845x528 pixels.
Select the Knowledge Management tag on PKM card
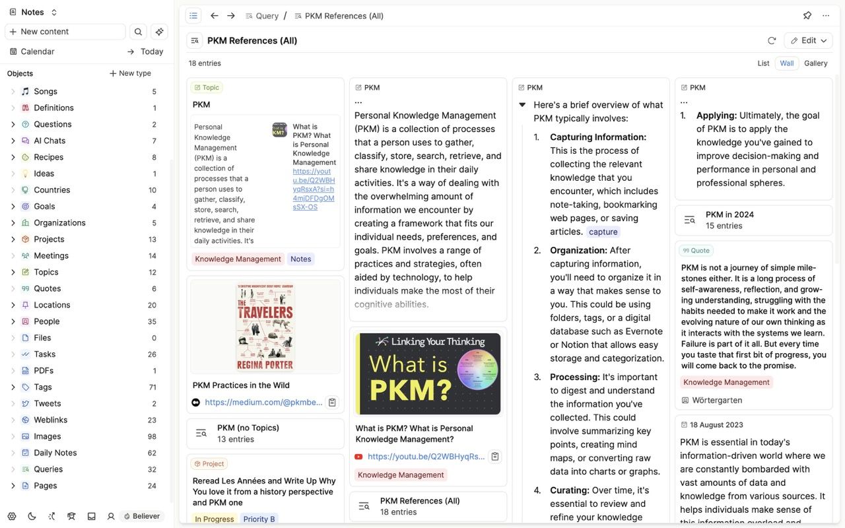click(238, 259)
